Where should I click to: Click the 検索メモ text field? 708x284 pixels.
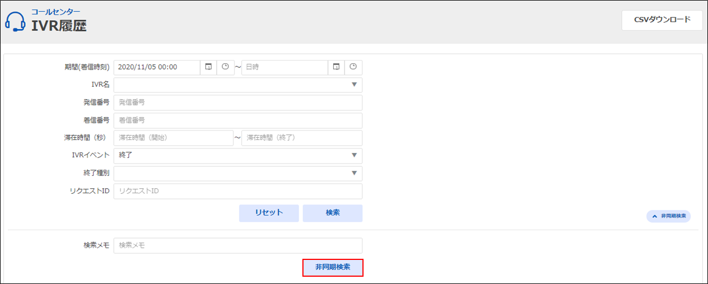(x=238, y=245)
